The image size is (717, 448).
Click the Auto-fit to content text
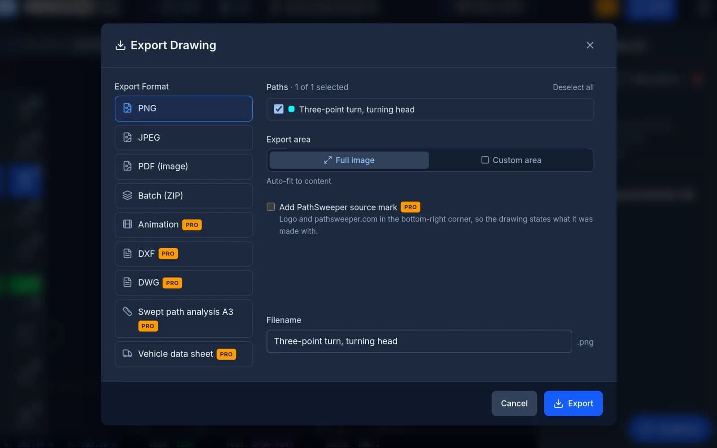click(x=298, y=181)
